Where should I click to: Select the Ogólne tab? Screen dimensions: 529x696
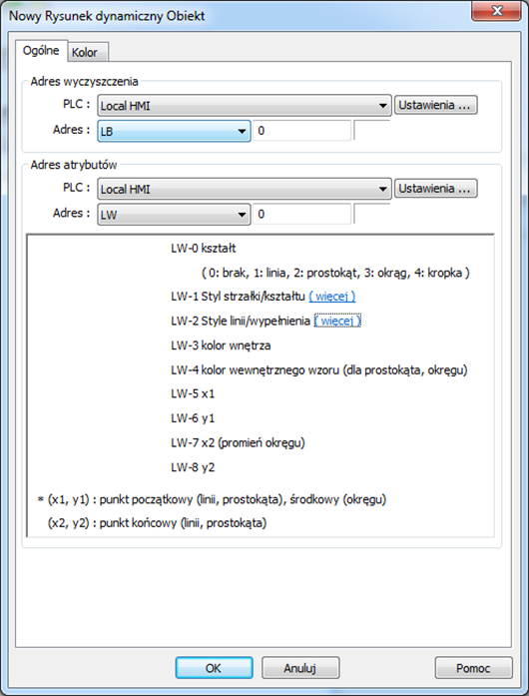pyautogui.click(x=41, y=51)
